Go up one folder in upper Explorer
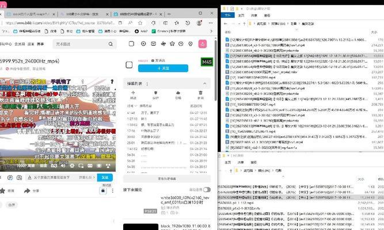Screen dimensions: 384x230 pyautogui.click(x=244, y=24)
